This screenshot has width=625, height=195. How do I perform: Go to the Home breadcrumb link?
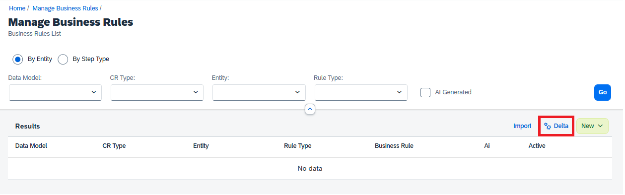pyautogui.click(x=17, y=8)
